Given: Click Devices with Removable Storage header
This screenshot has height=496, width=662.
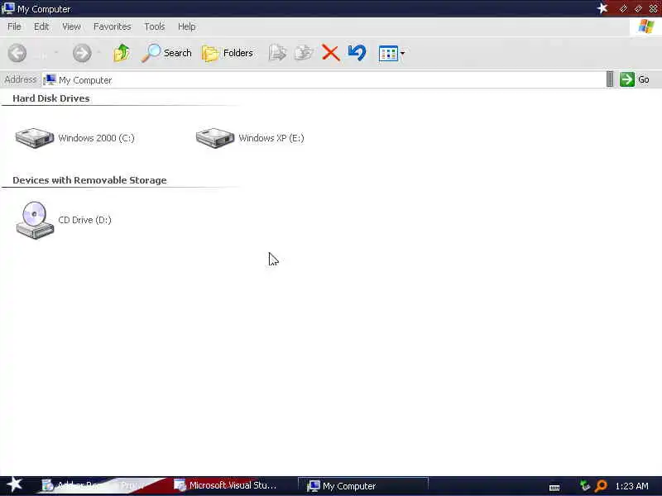Looking at the screenshot, I should click(89, 180).
